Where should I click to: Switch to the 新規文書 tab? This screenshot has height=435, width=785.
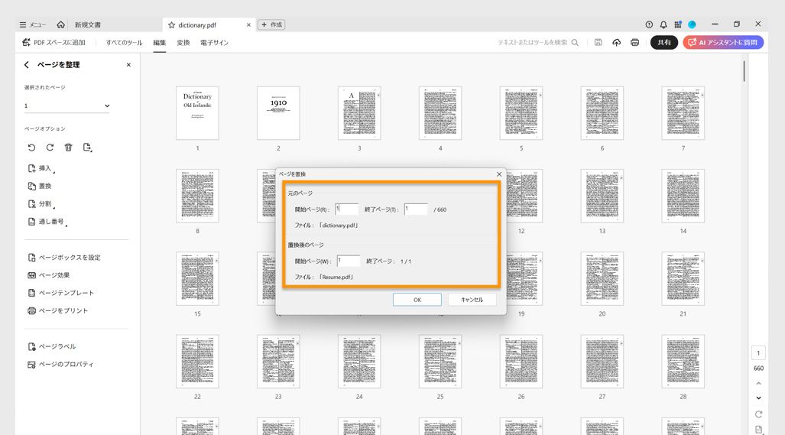click(x=88, y=24)
